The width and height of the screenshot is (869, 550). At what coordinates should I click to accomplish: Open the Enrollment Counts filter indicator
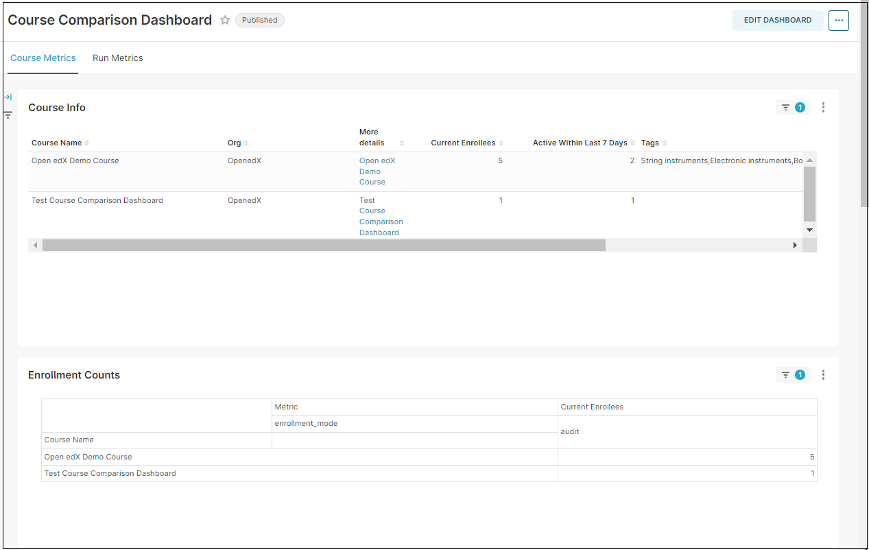793,374
